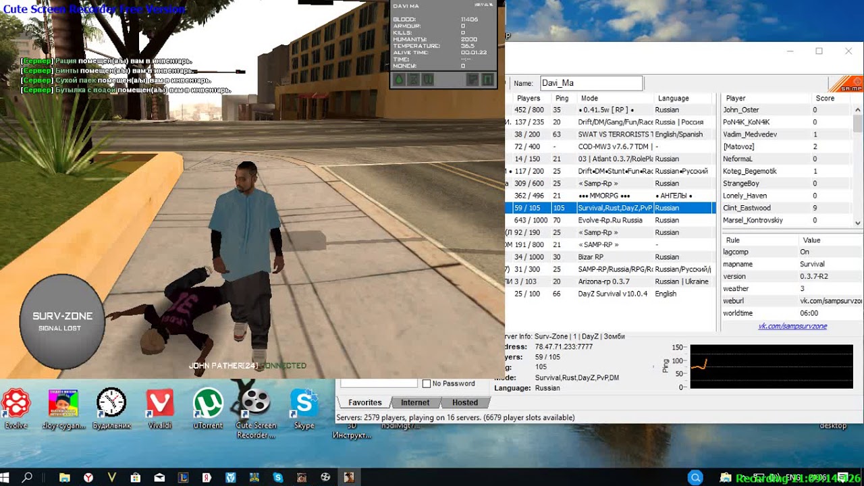Launch the Vivaldi browser desktop shortcut

[160, 408]
